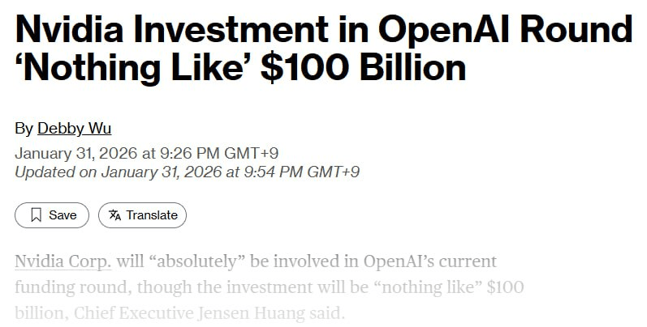Click the translate language icon
647x327 pixels.
(x=115, y=215)
